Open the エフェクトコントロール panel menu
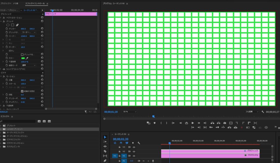Screen dimensions: 280x163 click(47, 4)
